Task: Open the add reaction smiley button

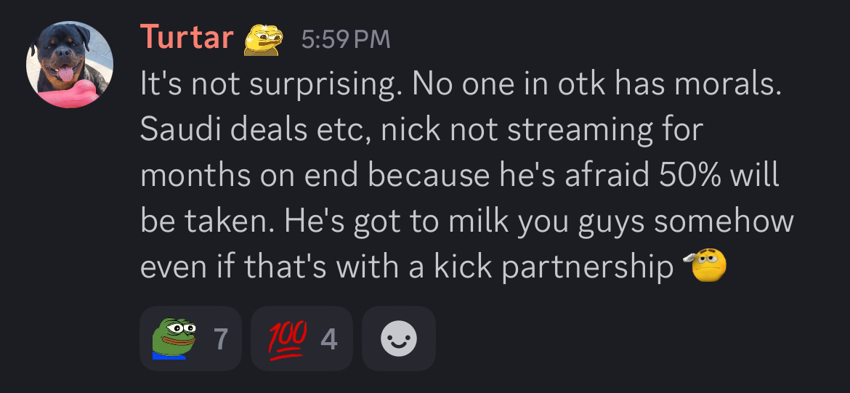Action: coord(398,339)
